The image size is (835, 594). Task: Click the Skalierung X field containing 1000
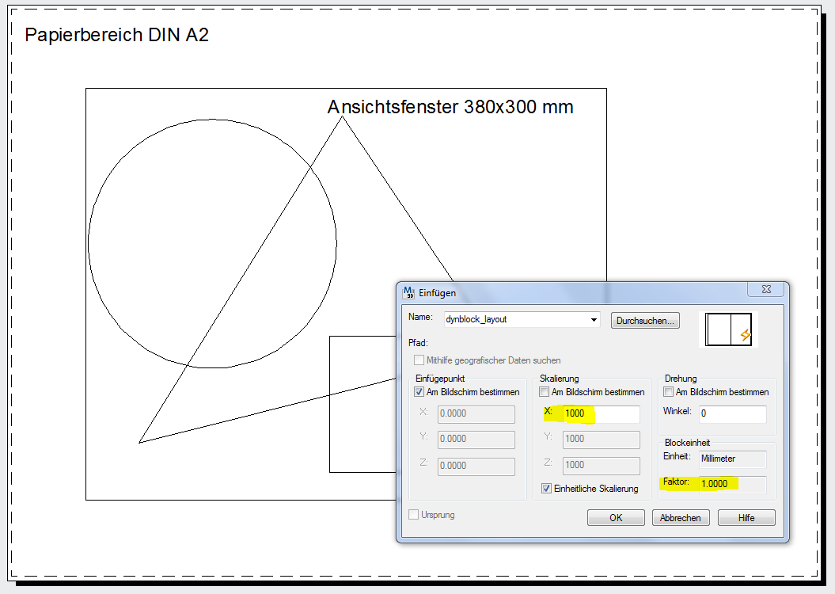(601, 413)
